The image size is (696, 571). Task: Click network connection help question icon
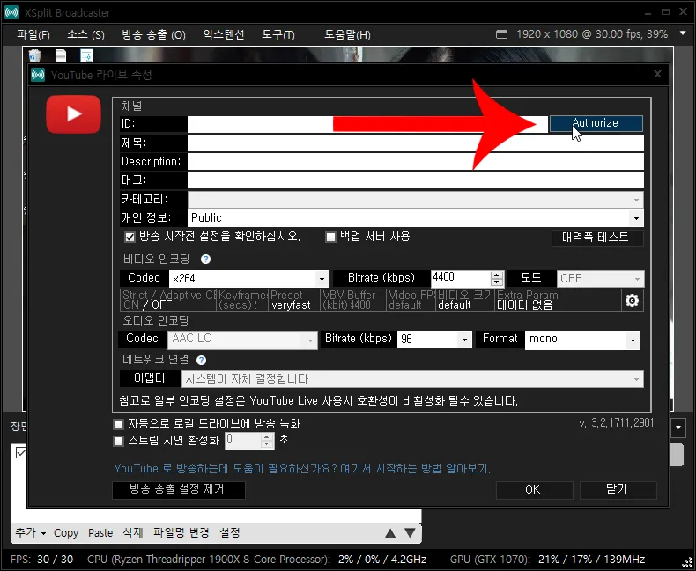(201, 360)
